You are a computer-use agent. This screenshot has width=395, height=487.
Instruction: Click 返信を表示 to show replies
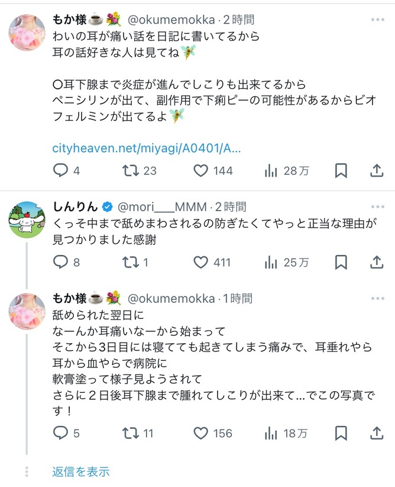80,472
